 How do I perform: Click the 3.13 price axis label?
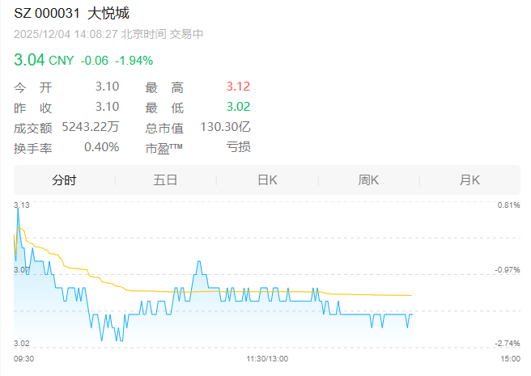click(x=22, y=205)
